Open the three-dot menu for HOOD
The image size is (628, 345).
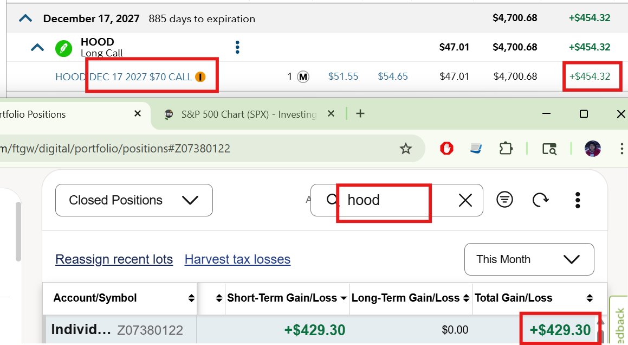[237, 47]
